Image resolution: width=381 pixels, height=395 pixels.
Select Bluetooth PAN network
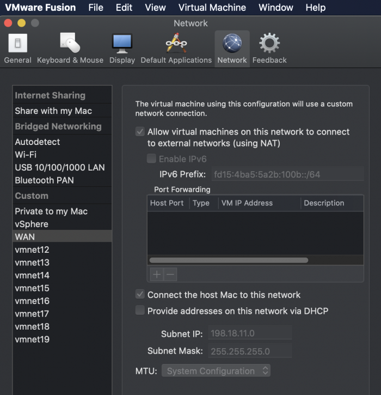tap(62, 180)
